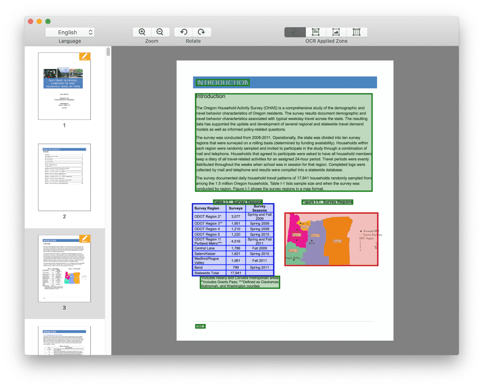Open the partially visible page 4 thumbnail
This screenshot has width=483, height=387.
(x=65, y=341)
